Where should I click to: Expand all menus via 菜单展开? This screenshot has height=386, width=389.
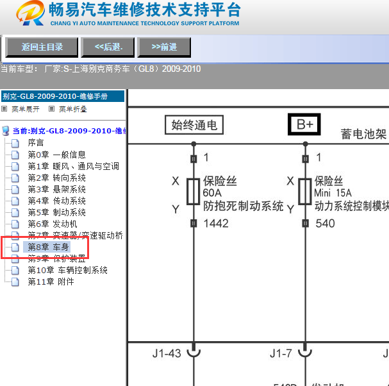click(x=25, y=109)
